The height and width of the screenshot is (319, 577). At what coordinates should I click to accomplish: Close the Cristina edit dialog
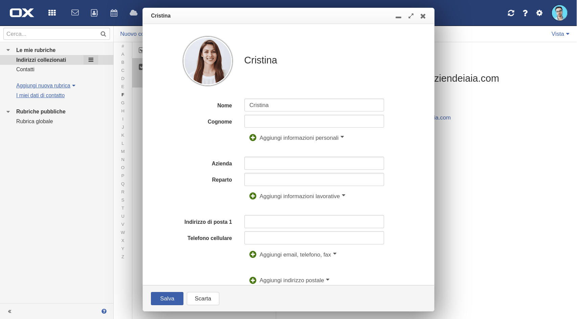(x=423, y=16)
